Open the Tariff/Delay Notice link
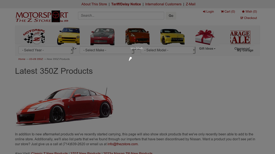 pyautogui.click(x=126, y=4)
